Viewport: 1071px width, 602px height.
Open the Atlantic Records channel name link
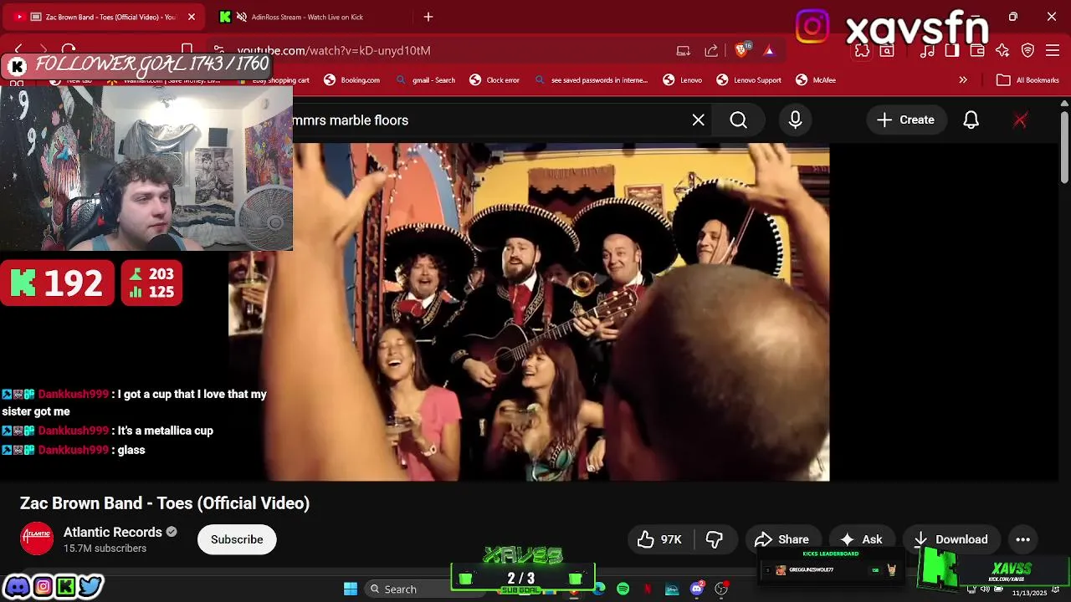tap(113, 533)
